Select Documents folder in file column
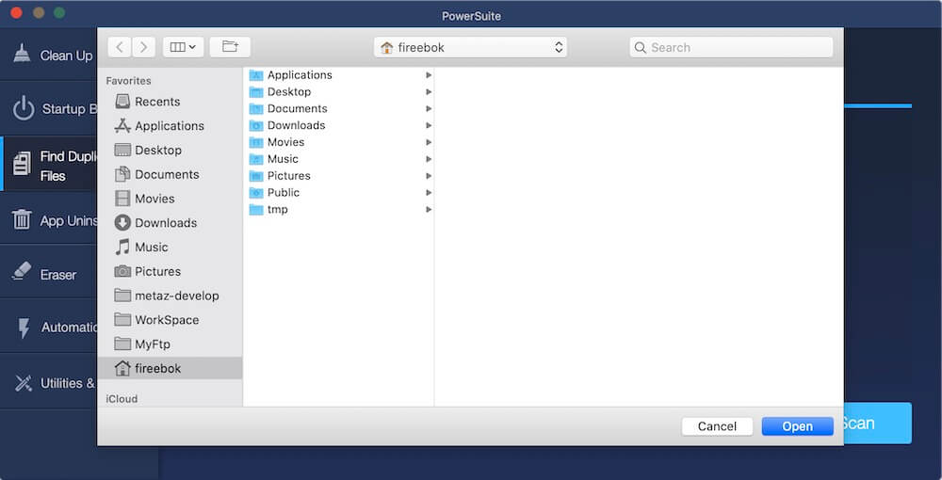This screenshot has height=480, width=942. click(x=339, y=108)
